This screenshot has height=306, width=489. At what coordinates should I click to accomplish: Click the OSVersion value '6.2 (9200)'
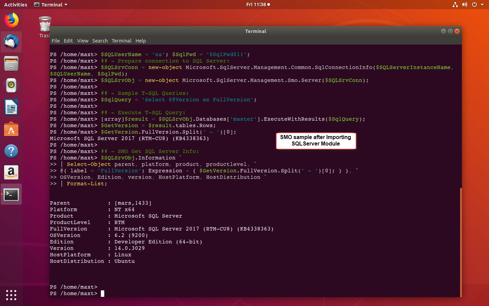131,235
